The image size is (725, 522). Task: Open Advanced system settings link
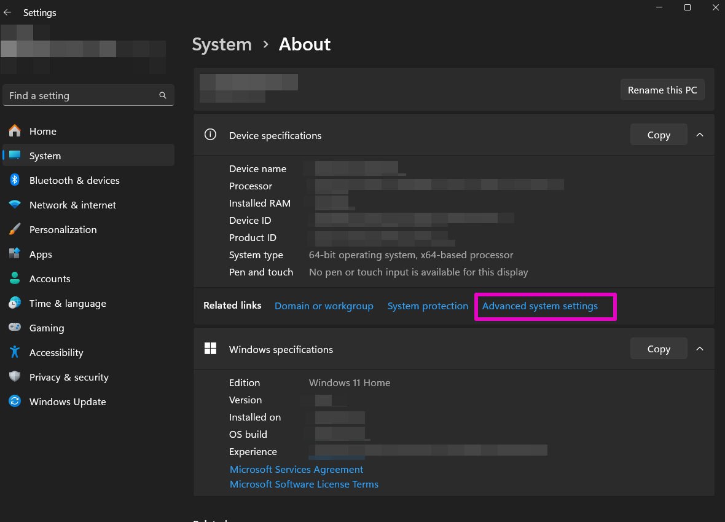540,306
